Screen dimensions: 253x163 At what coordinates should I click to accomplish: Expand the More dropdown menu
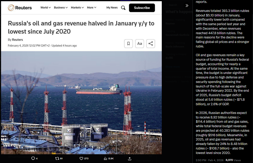tap(91, 8)
